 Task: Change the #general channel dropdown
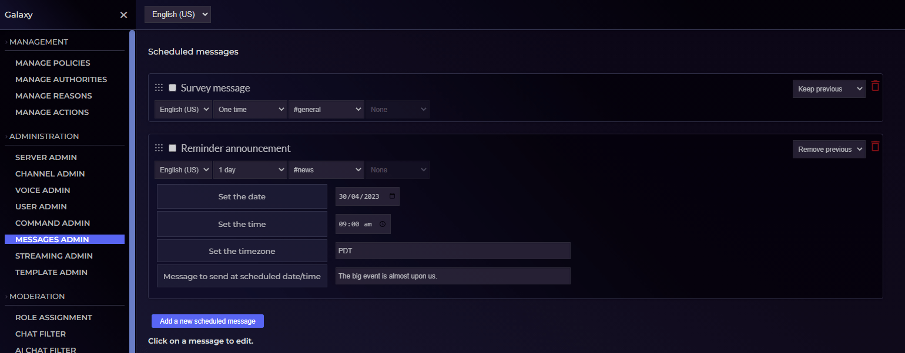point(326,110)
